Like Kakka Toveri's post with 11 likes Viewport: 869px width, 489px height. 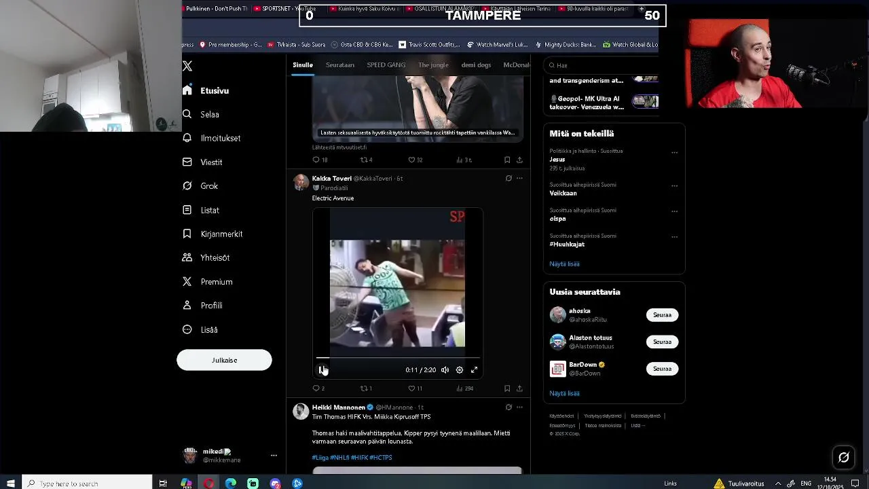pyautogui.click(x=411, y=388)
